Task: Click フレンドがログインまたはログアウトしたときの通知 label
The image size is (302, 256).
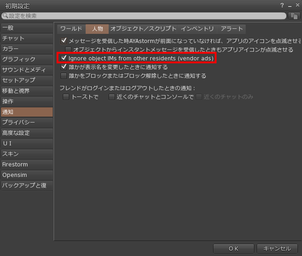Action: point(127,88)
